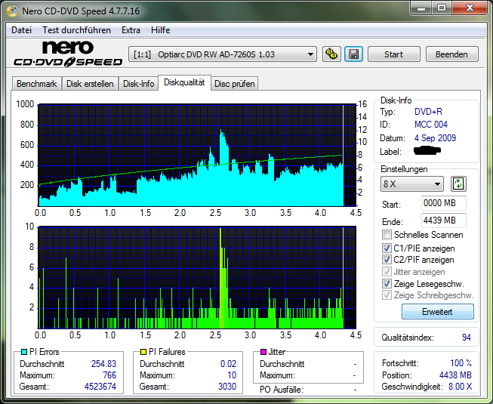Switch to the Disk-Info tab
The height and width of the screenshot is (404, 493).
point(139,84)
